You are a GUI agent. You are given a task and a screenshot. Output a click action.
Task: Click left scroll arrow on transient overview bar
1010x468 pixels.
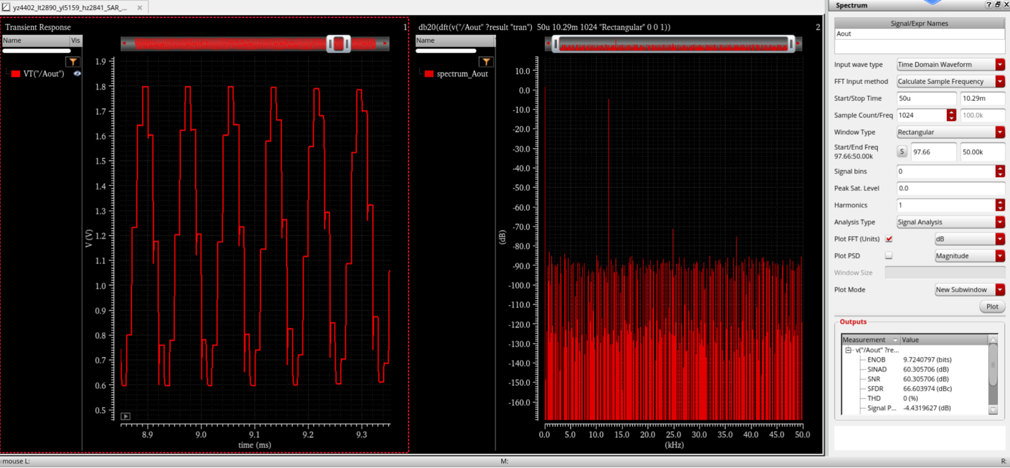coord(125,44)
